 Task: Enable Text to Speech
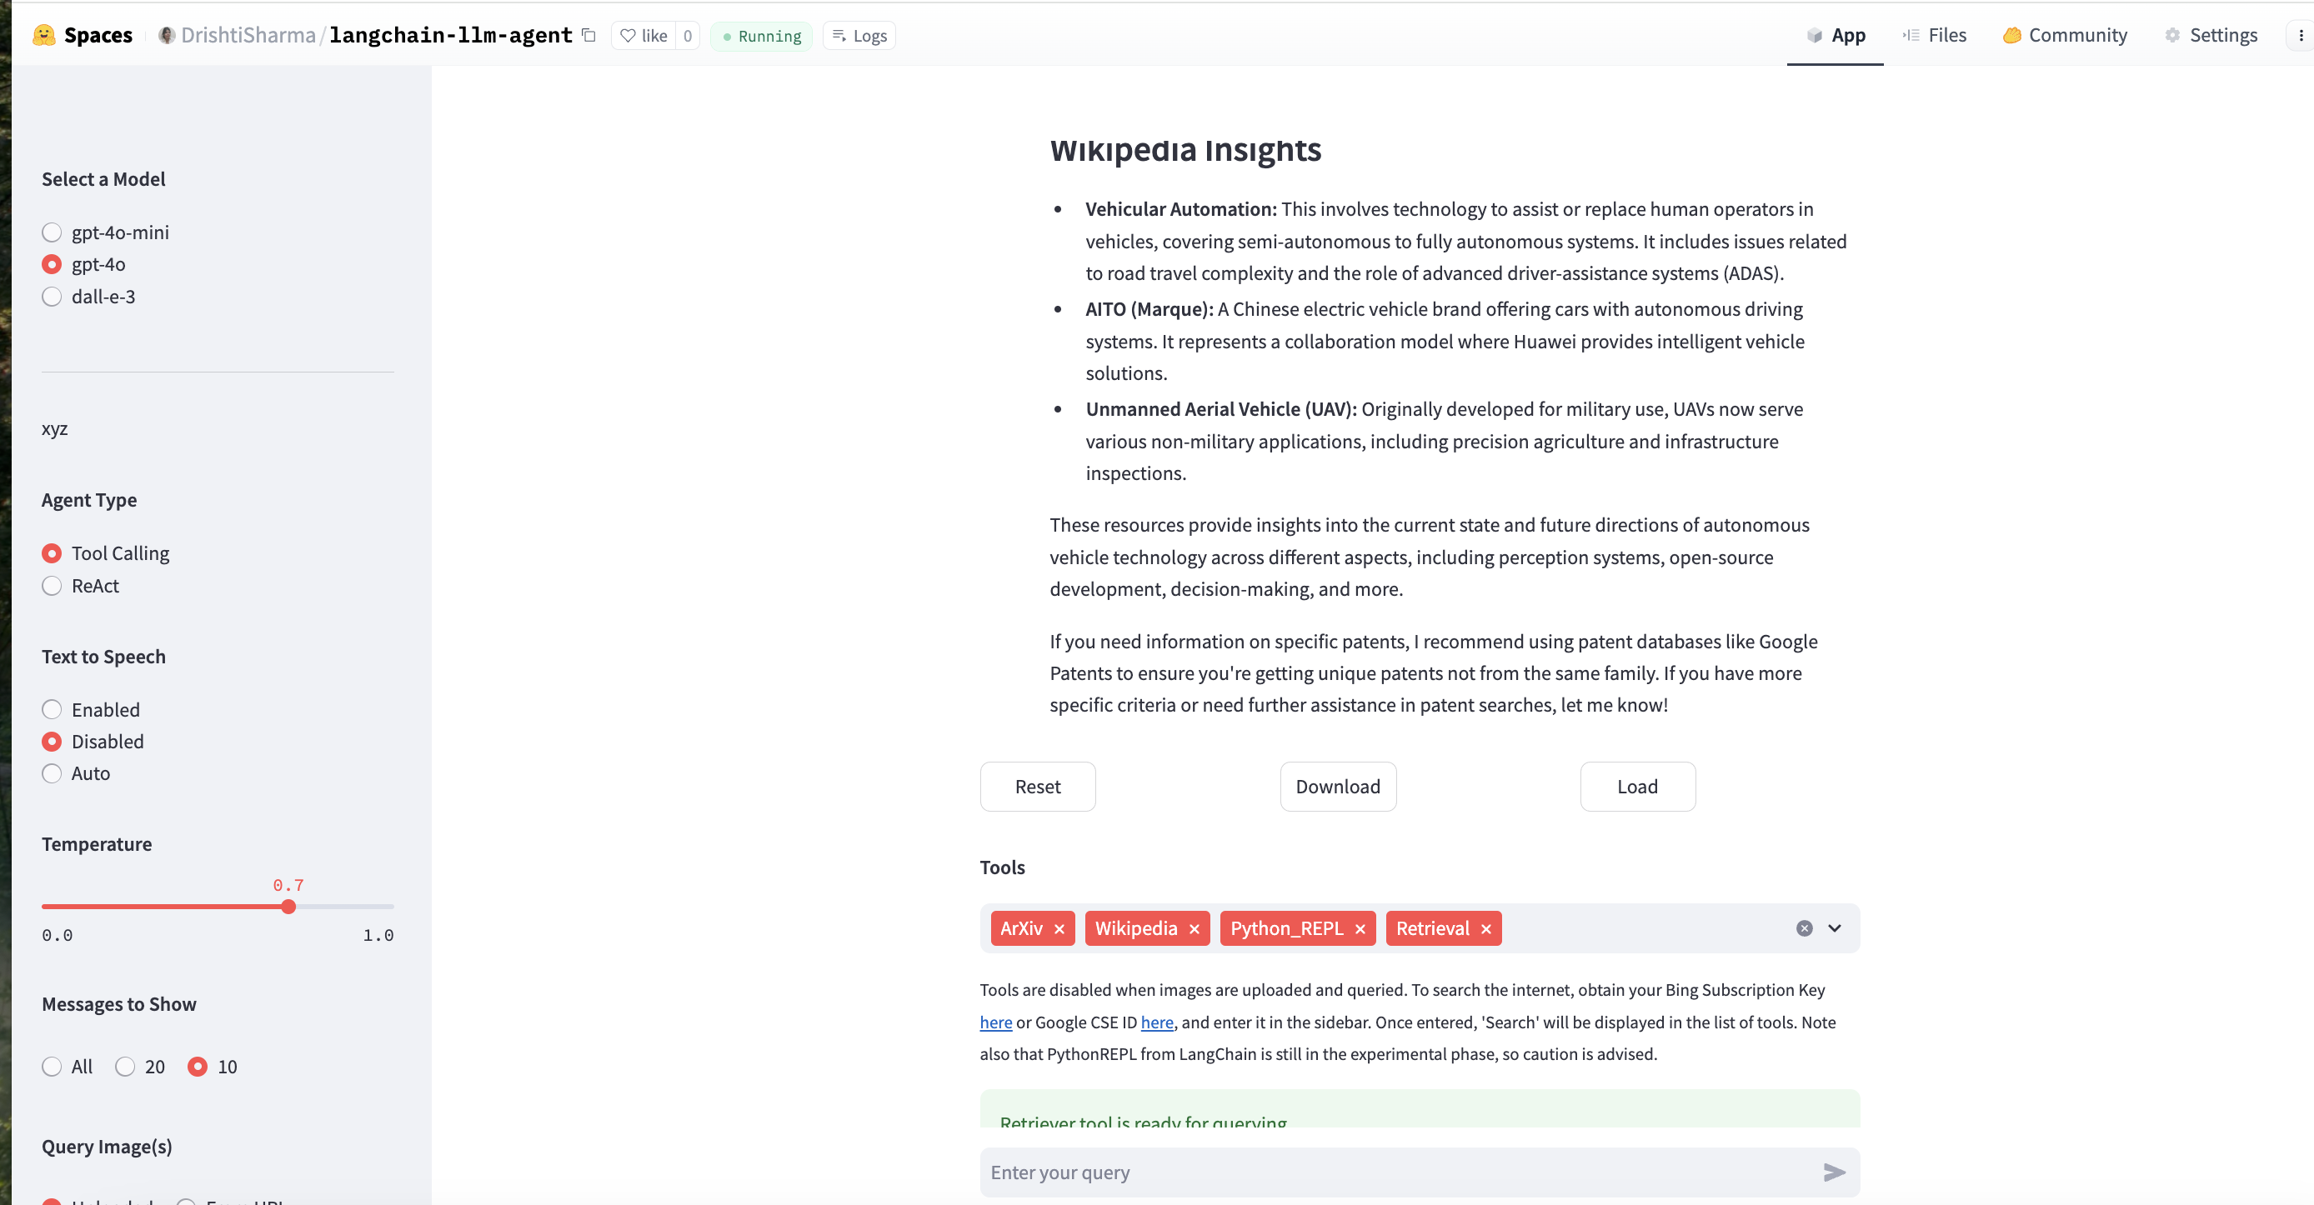pos(53,709)
